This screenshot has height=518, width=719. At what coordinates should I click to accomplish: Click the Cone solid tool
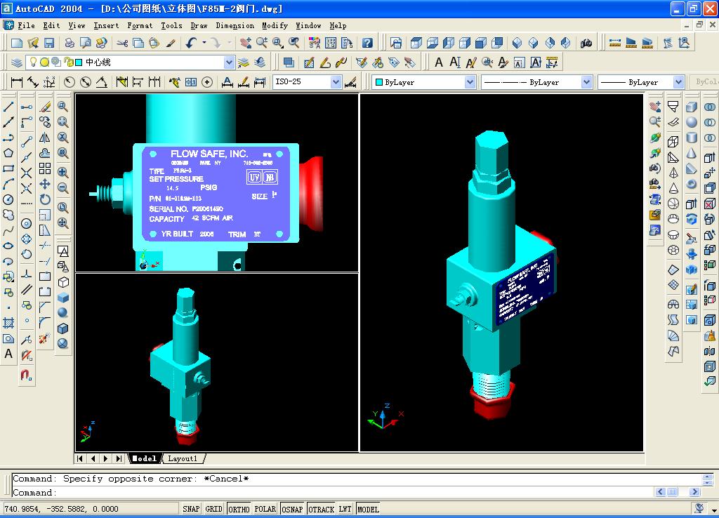(692, 153)
